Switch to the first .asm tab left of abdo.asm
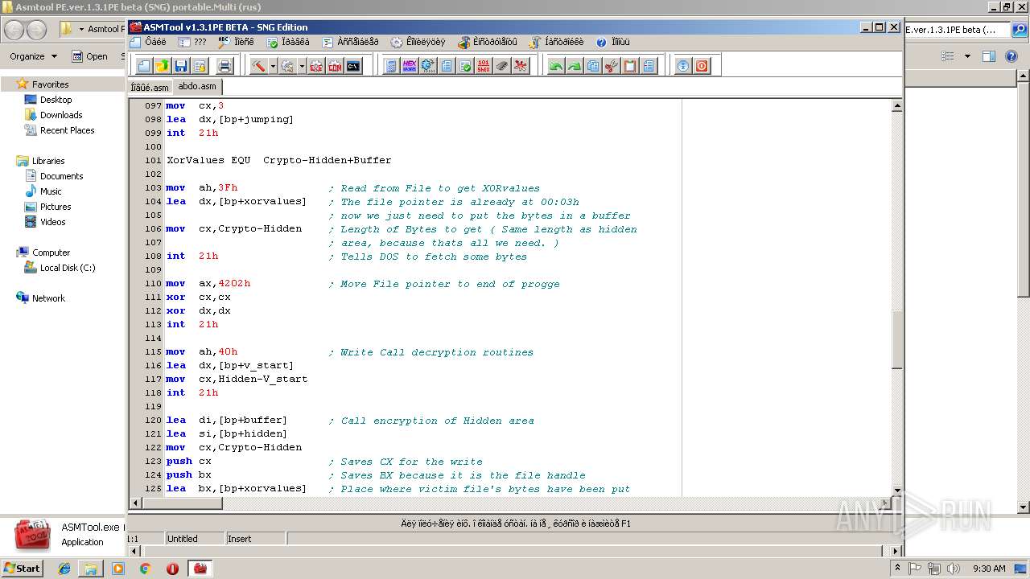Viewport: 1030px width, 579px height. point(150,88)
